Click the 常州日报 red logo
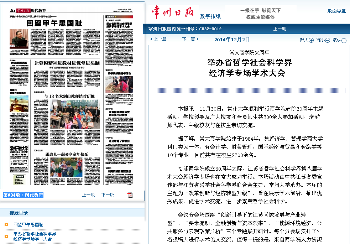The height and width of the screenshot is (244, 350). pos(173,13)
